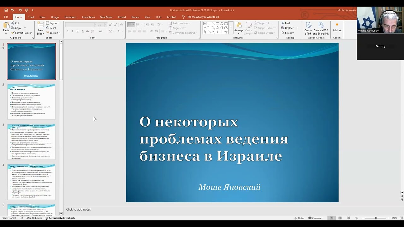Click the Create a PDF icon
Image resolution: width=404 pixels, height=227 pixels.
click(308, 26)
